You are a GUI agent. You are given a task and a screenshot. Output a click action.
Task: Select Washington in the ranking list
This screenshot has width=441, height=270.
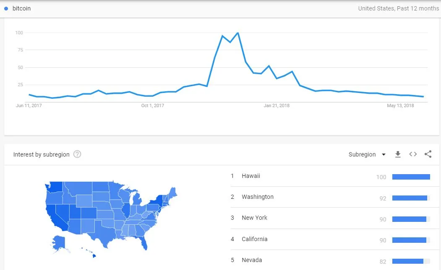[x=257, y=197]
